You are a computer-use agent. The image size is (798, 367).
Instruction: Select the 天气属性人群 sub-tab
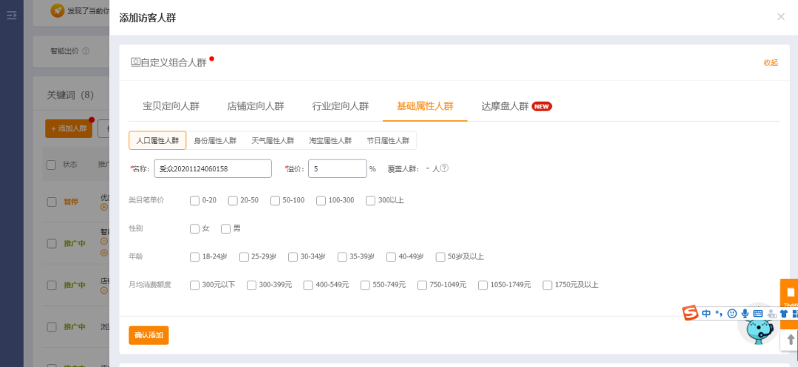(273, 141)
